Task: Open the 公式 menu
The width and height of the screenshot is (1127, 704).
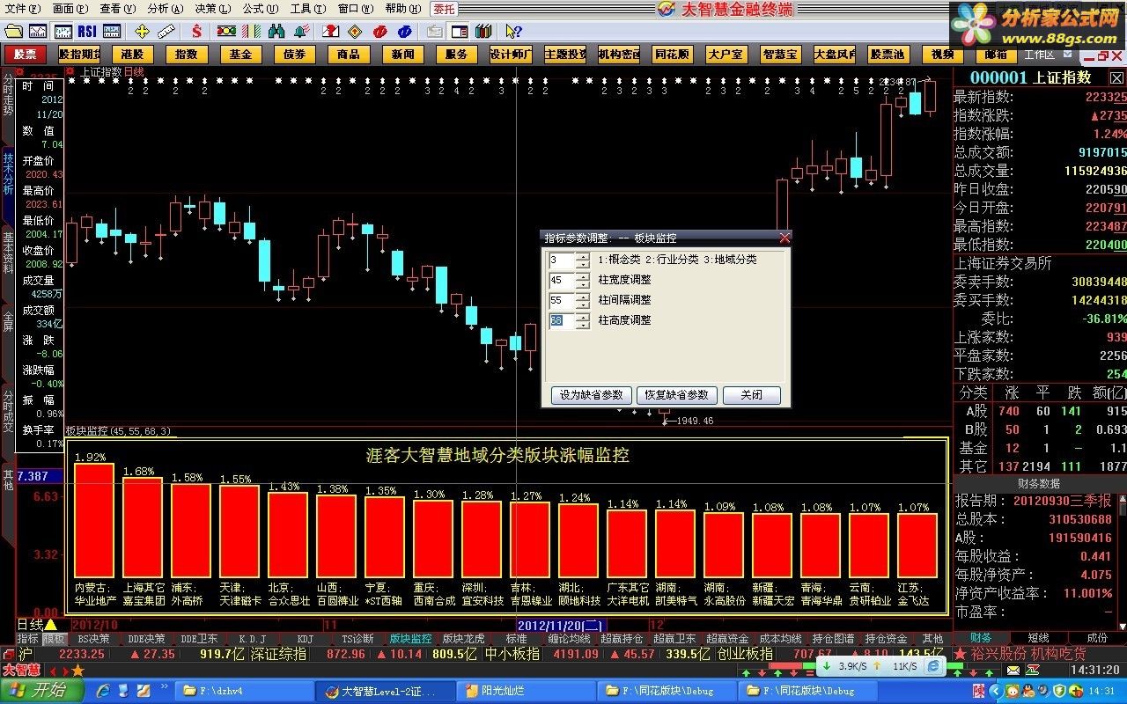Action: [260, 8]
